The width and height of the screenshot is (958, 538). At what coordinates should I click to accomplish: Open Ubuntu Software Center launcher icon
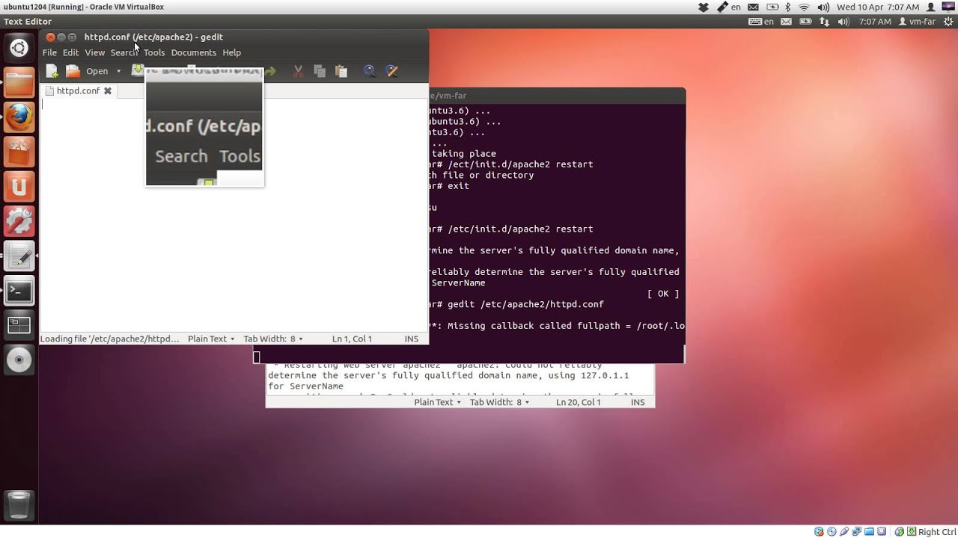(19, 152)
